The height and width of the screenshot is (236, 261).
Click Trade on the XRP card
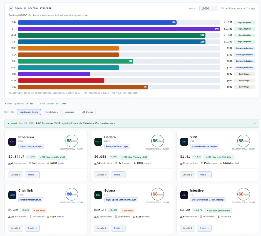pos(205,175)
